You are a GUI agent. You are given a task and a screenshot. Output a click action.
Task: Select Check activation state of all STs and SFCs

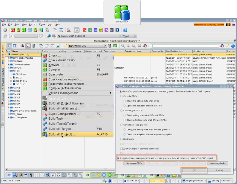124,120
